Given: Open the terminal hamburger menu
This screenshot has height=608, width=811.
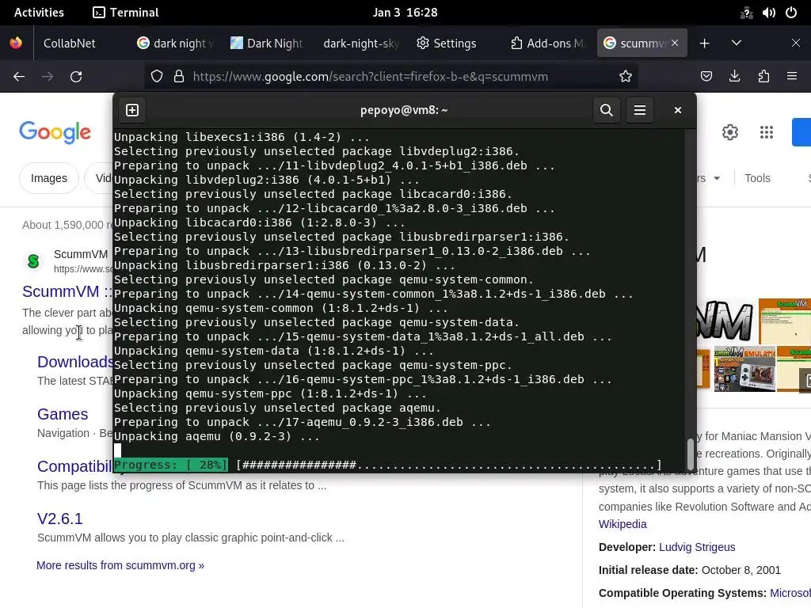Looking at the screenshot, I should coord(640,110).
